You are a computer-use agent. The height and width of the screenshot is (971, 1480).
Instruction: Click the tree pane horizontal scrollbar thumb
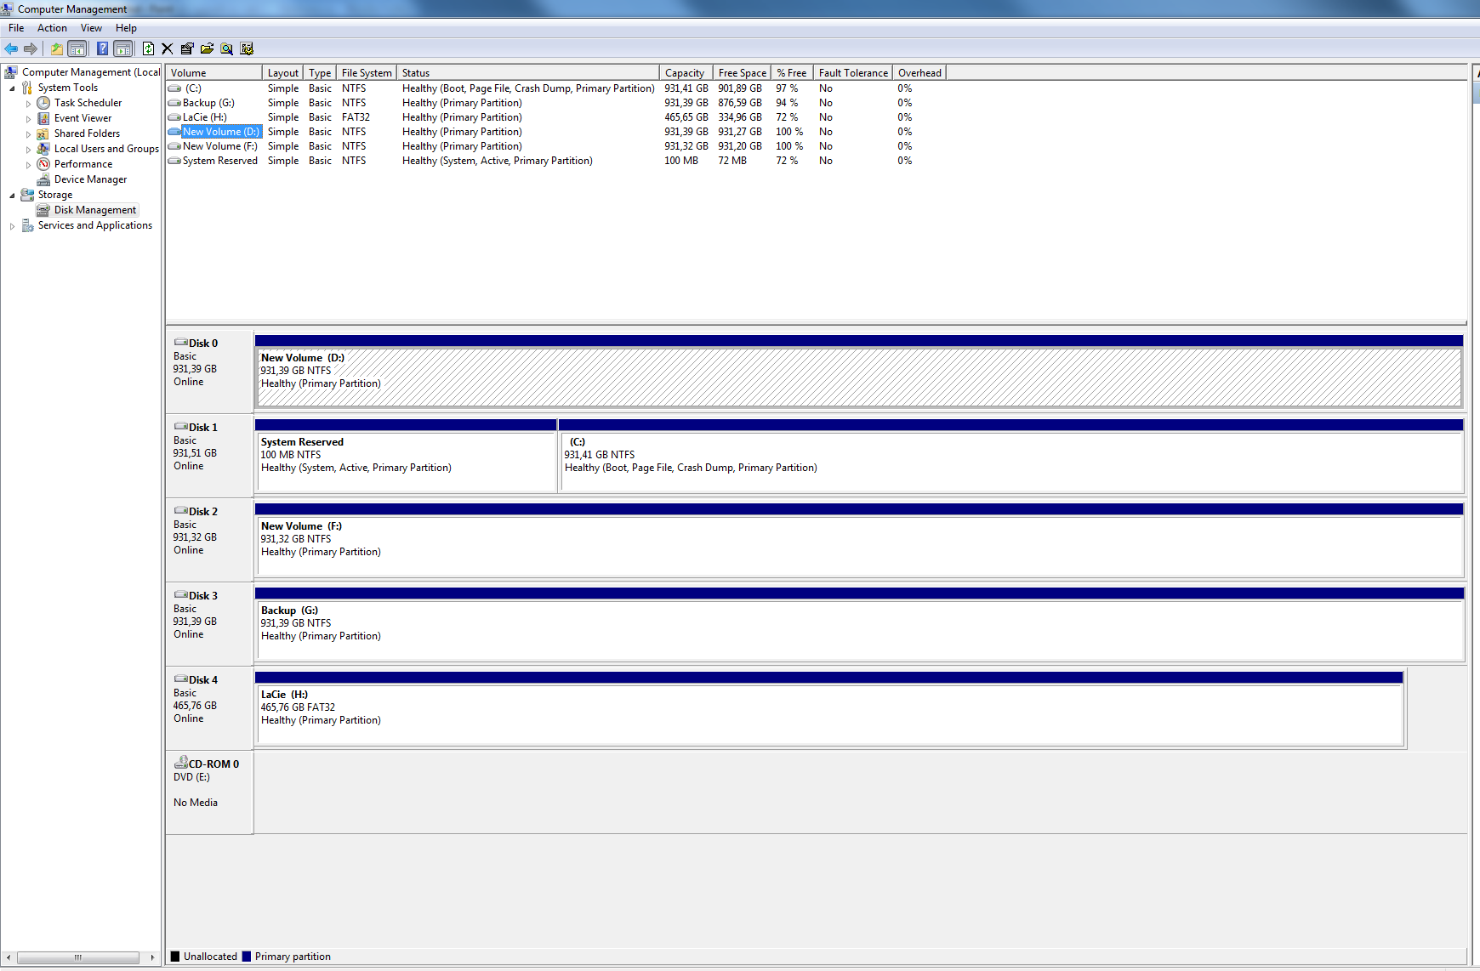[78, 957]
